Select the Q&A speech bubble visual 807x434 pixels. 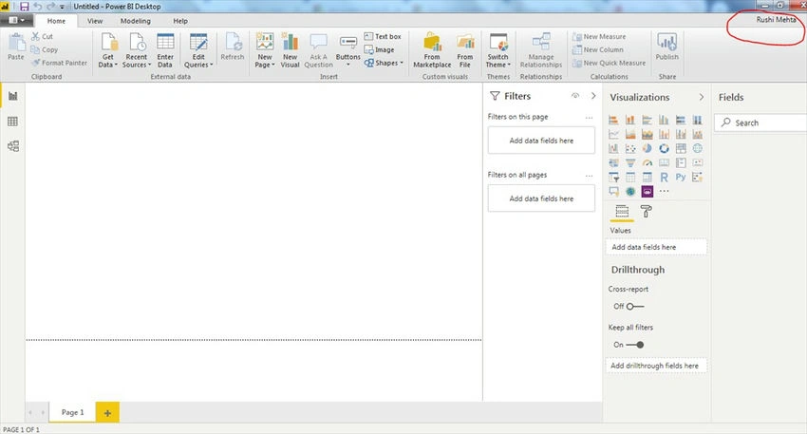click(x=613, y=192)
